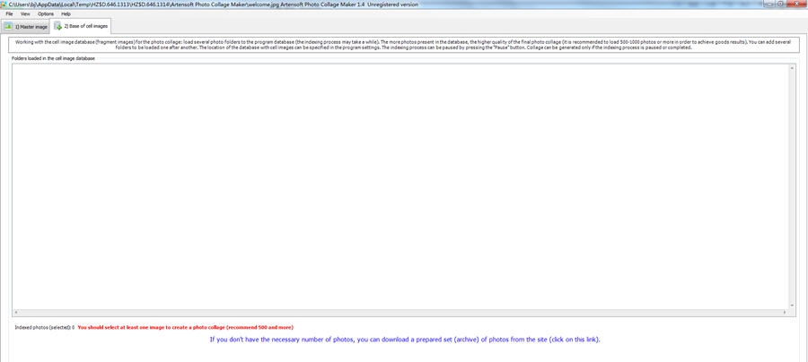Viewport: 808px width, 362px height.
Task: Click the folder list's vertical scrollbar down arrow
Action: 792,306
